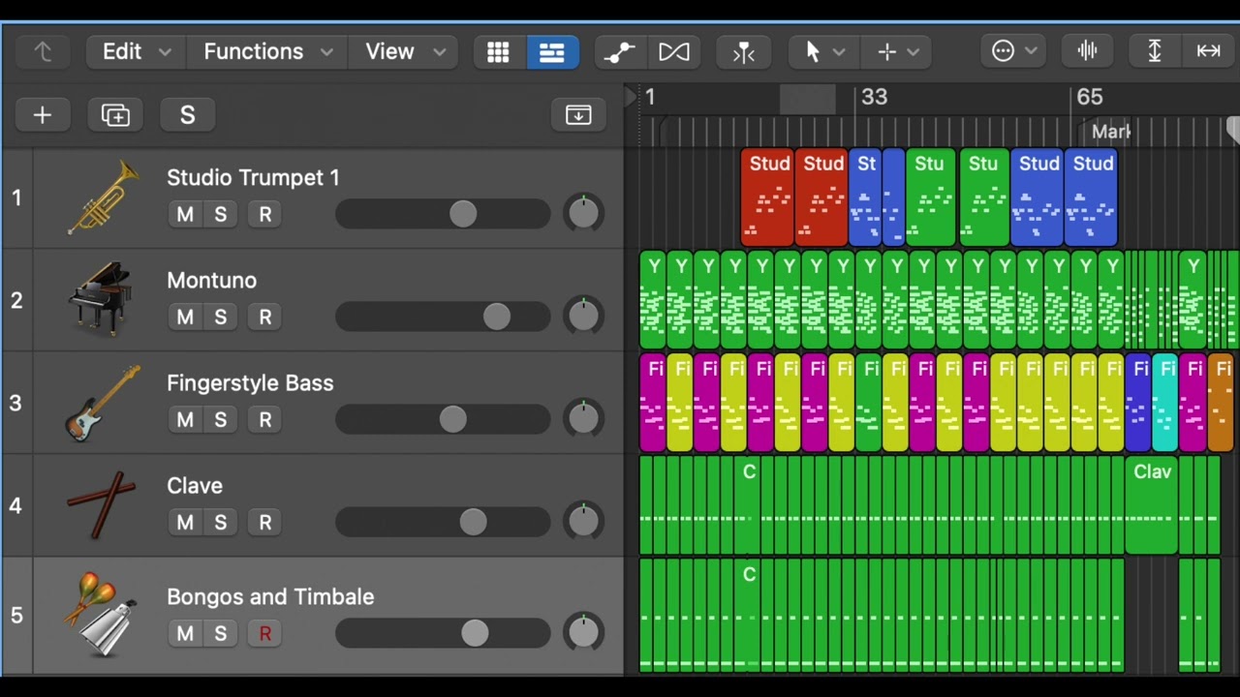Click the vertical auto zoom icon

[1154, 51]
